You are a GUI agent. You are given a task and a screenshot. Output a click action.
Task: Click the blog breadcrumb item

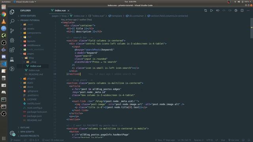tap(64, 16)
